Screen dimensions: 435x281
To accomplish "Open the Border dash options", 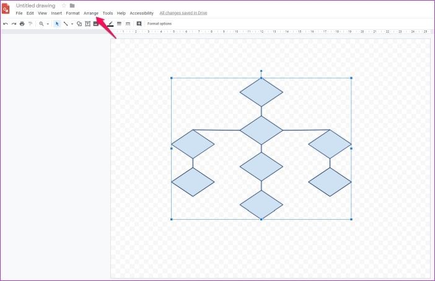I will tap(128, 24).
